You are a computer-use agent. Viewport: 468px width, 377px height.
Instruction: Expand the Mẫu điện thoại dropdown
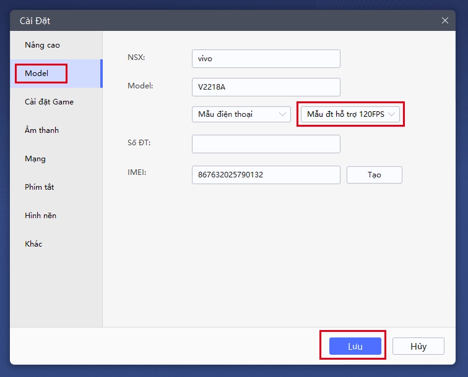pos(241,114)
